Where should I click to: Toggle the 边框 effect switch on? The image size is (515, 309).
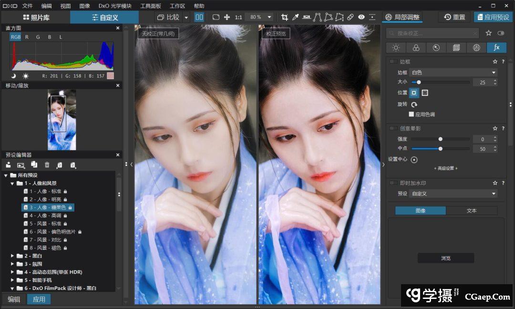(x=393, y=62)
